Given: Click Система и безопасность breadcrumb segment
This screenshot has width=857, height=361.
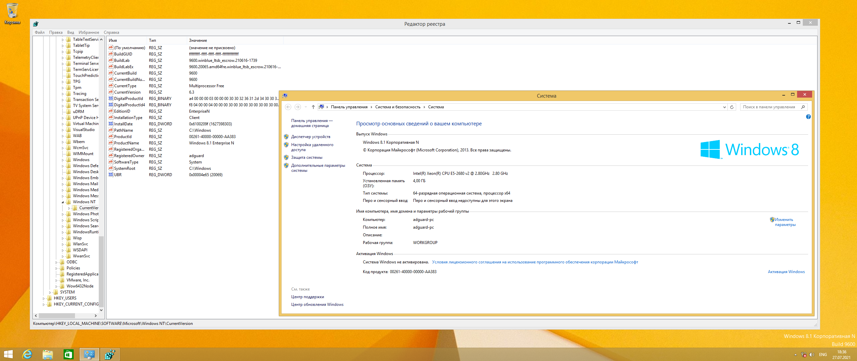Looking at the screenshot, I should pos(398,107).
